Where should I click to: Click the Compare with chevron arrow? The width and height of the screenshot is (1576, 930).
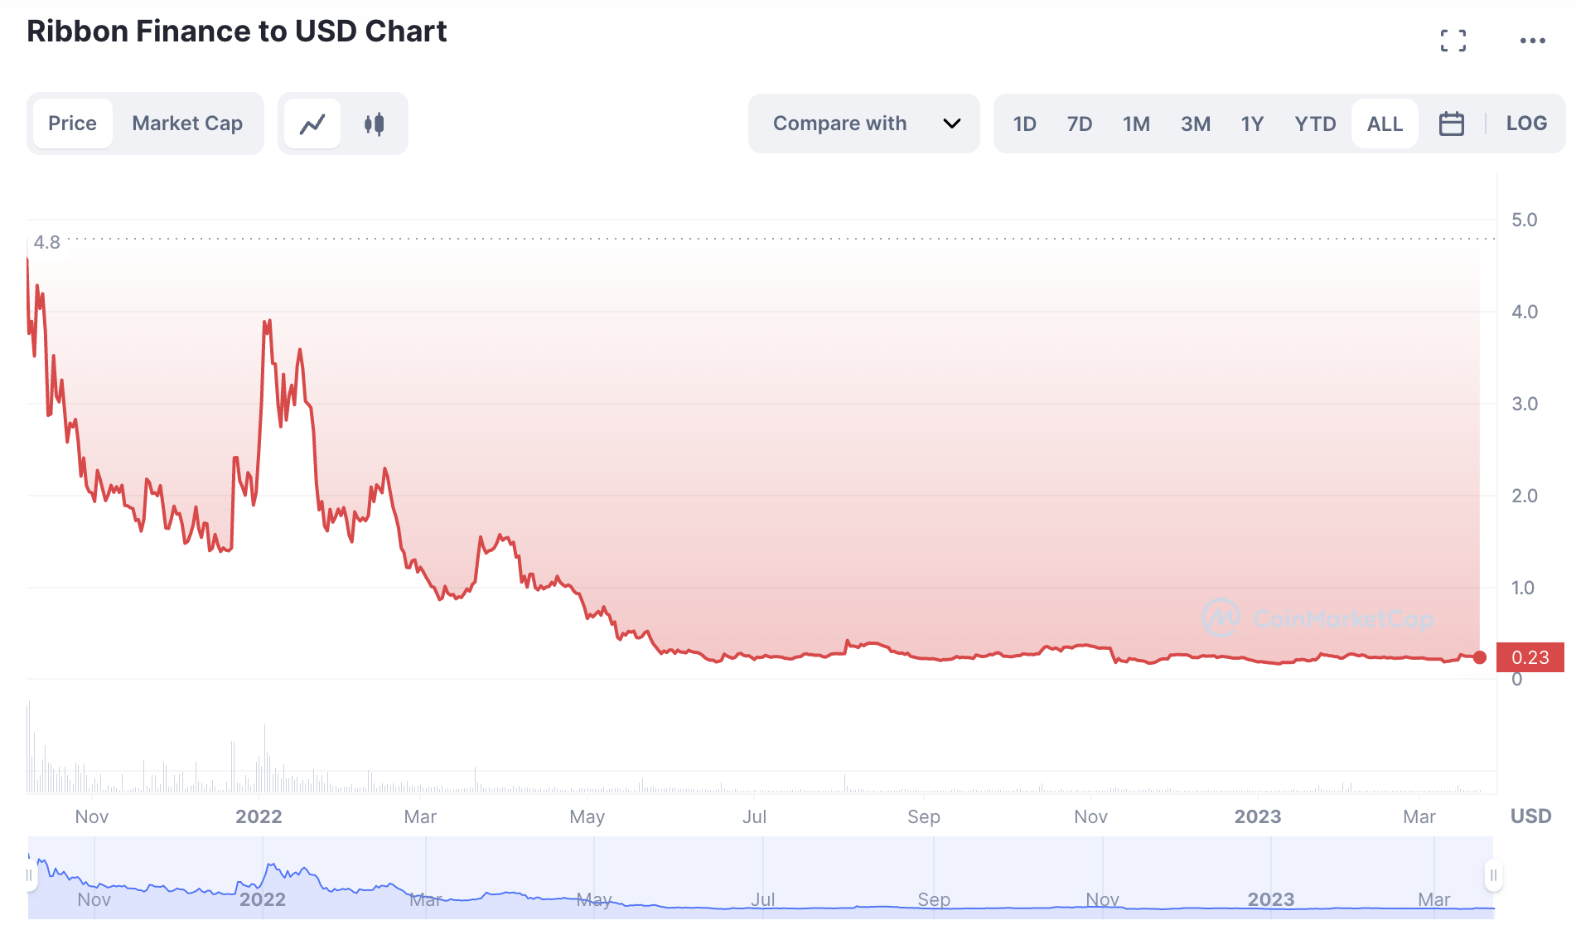click(x=952, y=124)
